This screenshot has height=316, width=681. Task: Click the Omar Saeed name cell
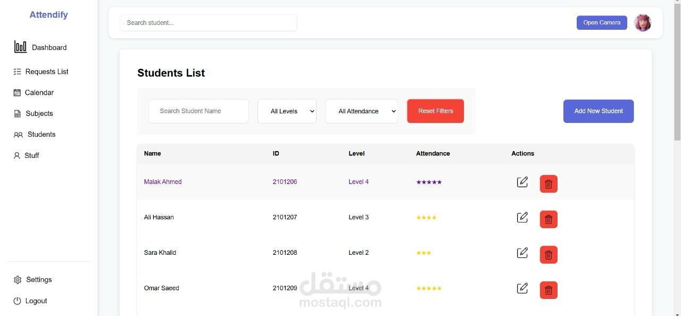pos(161,288)
